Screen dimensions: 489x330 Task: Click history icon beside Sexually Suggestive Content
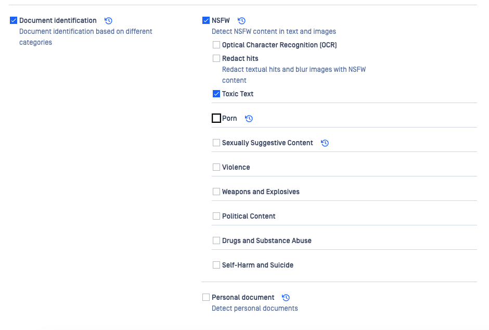(x=325, y=143)
